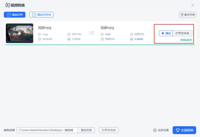Open 全部设置 gear settings
The image size is (200, 137).
pyautogui.click(x=161, y=130)
